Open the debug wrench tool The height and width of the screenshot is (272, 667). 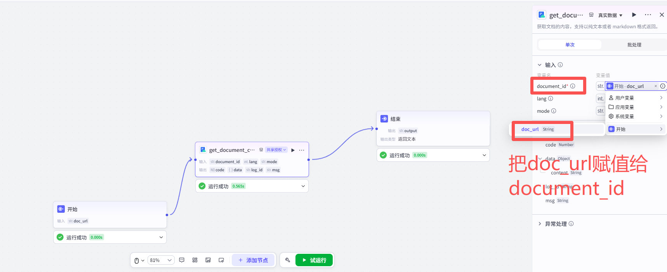tap(288, 260)
